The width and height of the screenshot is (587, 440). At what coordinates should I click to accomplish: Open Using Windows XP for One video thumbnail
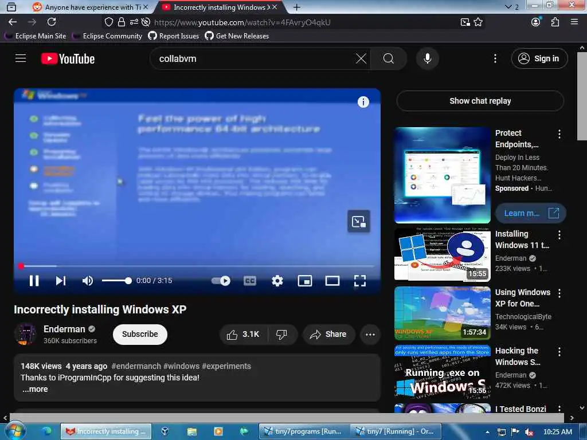(x=442, y=313)
